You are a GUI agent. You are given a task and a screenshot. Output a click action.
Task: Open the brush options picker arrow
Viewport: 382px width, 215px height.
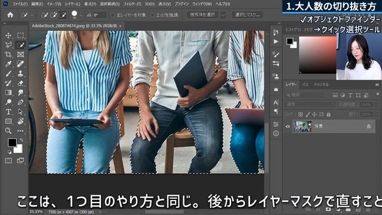81,15
